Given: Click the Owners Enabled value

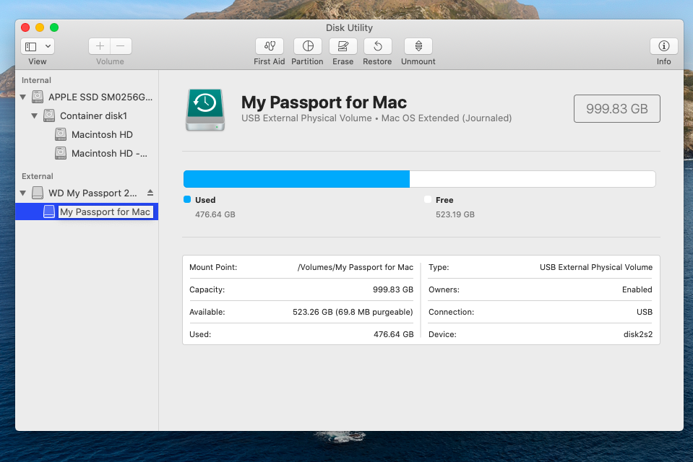Looking at the screenshot, I should point(637,289).
